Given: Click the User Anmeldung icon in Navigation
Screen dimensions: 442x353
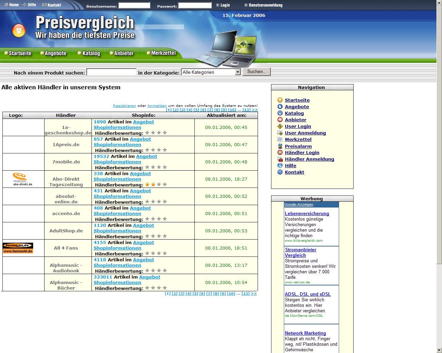Looking at the screenshot, I should pyautogui.click(x=280, y=133).
